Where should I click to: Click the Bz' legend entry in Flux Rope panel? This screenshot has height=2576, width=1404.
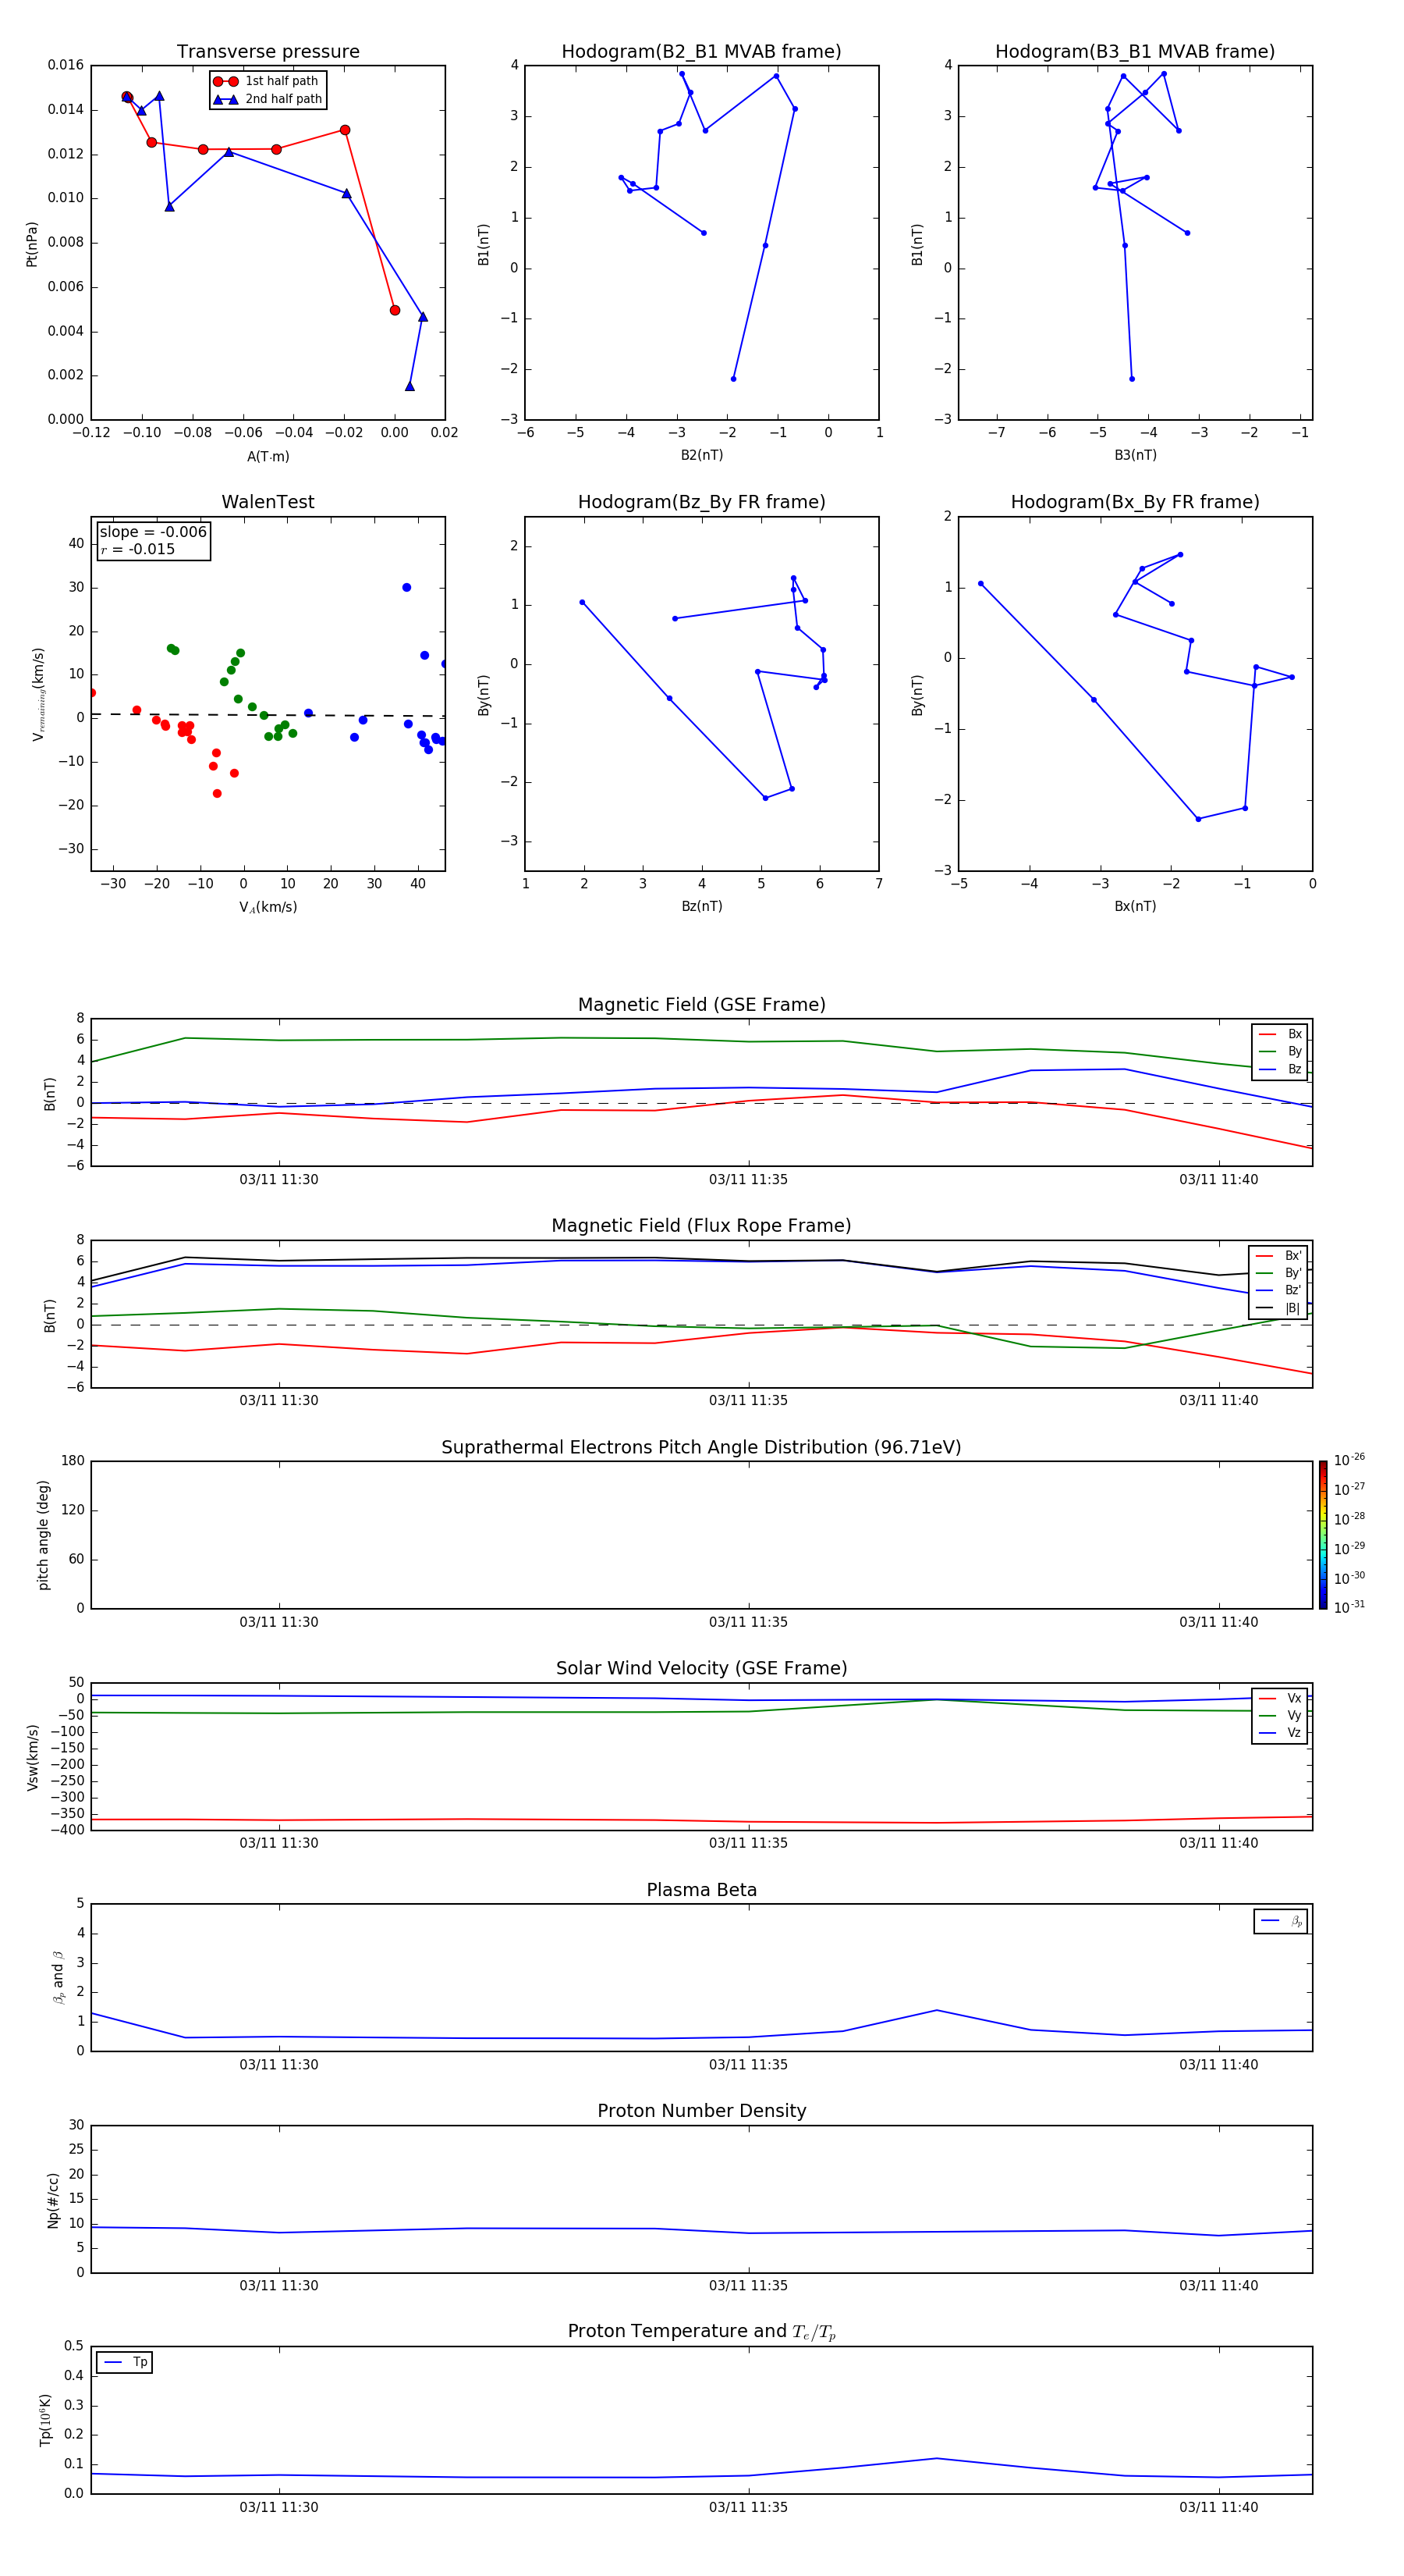click(x=1279, y=1291)
